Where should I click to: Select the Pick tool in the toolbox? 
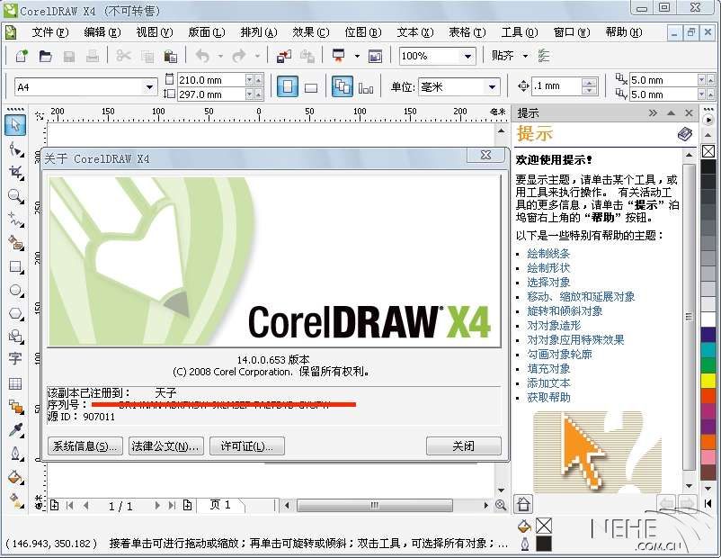pos(15,125)
